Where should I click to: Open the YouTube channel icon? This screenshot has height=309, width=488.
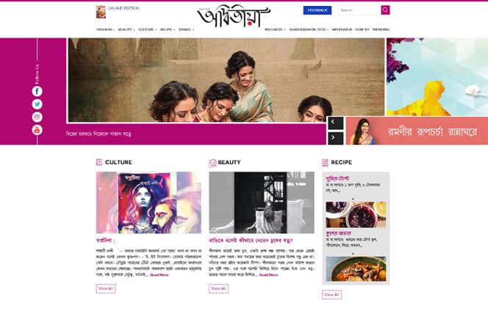click(37, 129)
